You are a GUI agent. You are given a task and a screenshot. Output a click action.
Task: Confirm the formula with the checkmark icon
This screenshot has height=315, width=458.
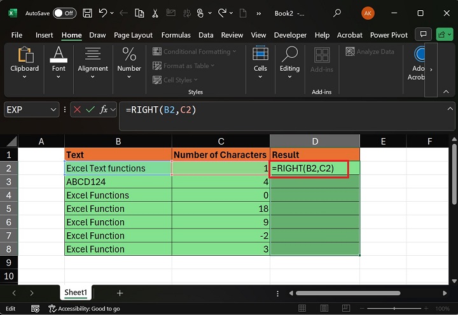(x=90, y=109)
